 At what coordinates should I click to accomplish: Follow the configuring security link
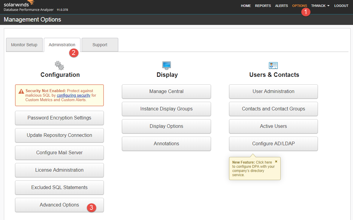[x=74, y=95]
